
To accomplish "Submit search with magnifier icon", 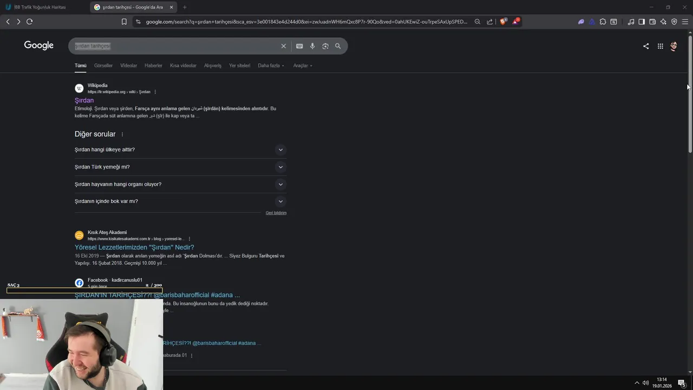I will click(338, 46).
